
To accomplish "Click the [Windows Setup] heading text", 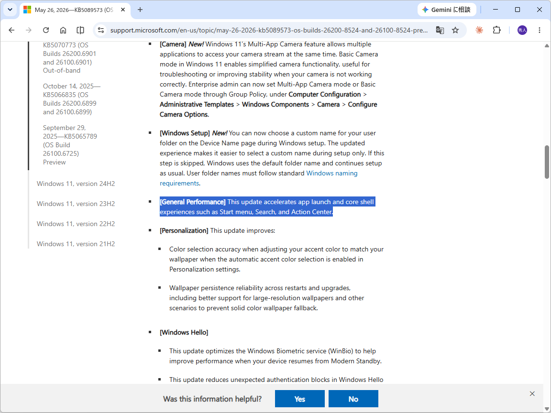I will pos(185,133).
